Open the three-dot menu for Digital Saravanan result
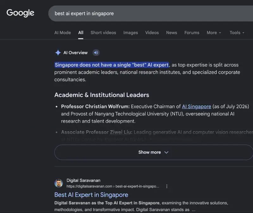This screenshot has width=253, height=213. (167, 186)
